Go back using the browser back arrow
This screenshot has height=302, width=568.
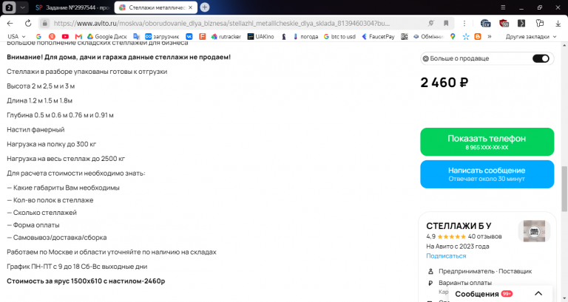pyautogui.click(x=10, y=23)
